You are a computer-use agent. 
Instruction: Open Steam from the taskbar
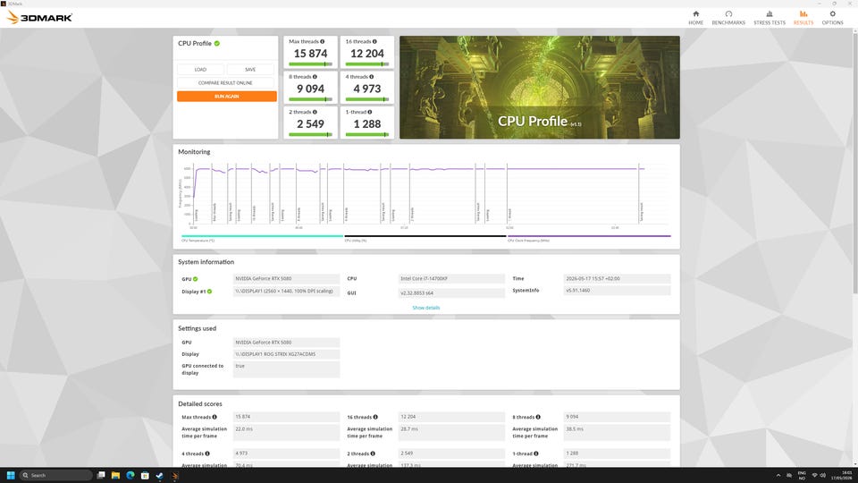coord(160,475)
